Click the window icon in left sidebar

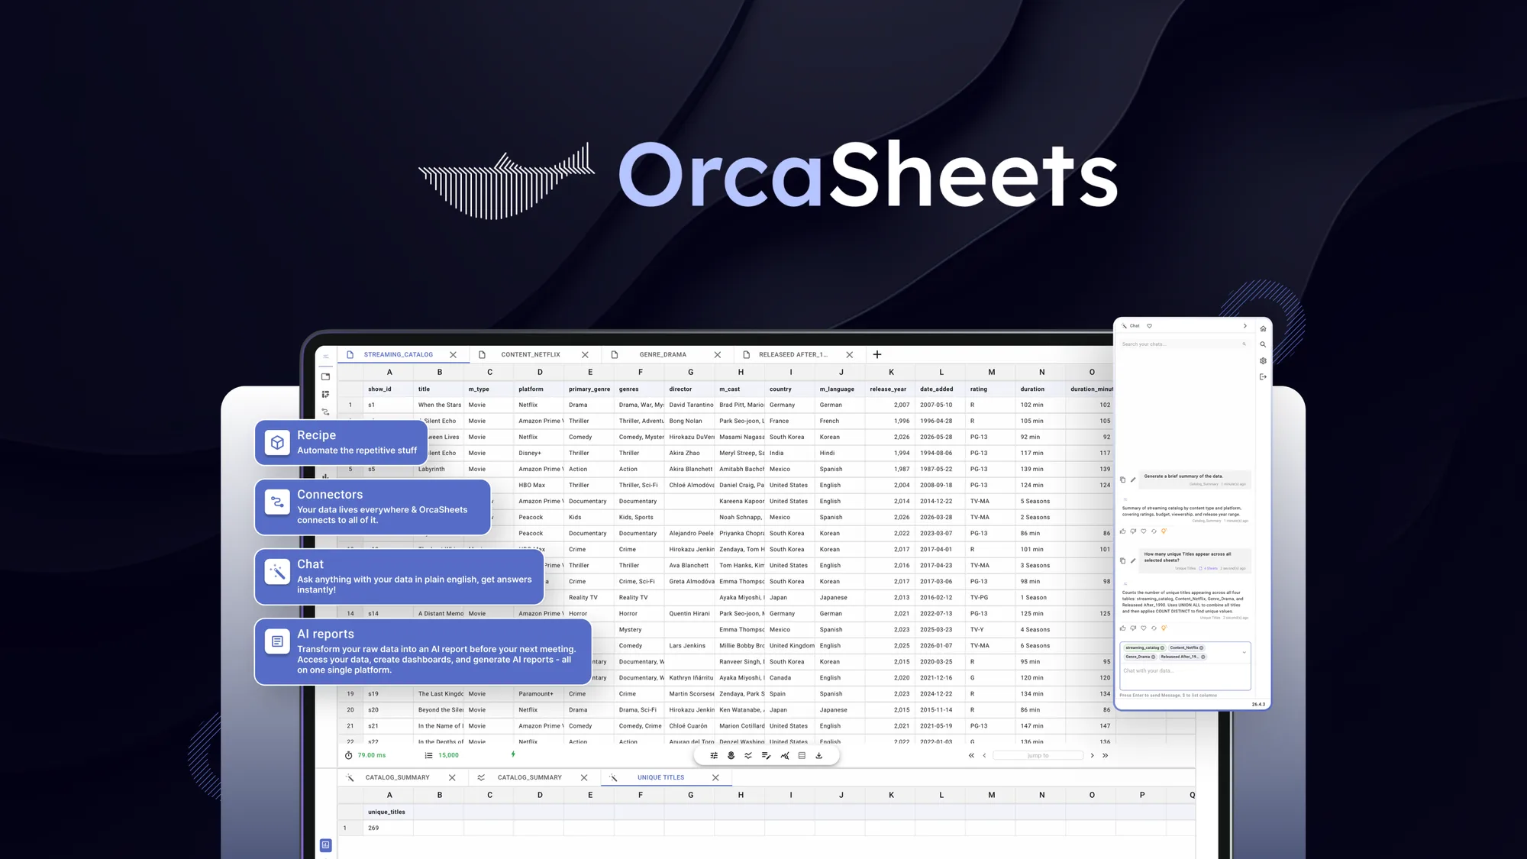(x=325, y=376)
